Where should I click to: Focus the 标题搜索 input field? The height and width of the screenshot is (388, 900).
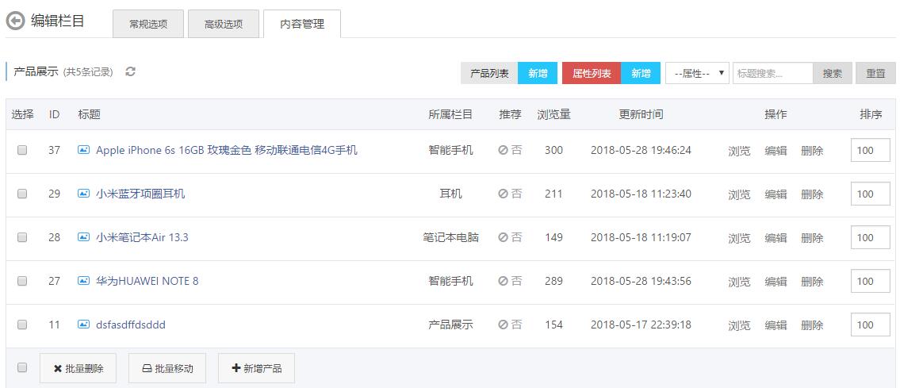pyautogui.click(x=772, y=74)
